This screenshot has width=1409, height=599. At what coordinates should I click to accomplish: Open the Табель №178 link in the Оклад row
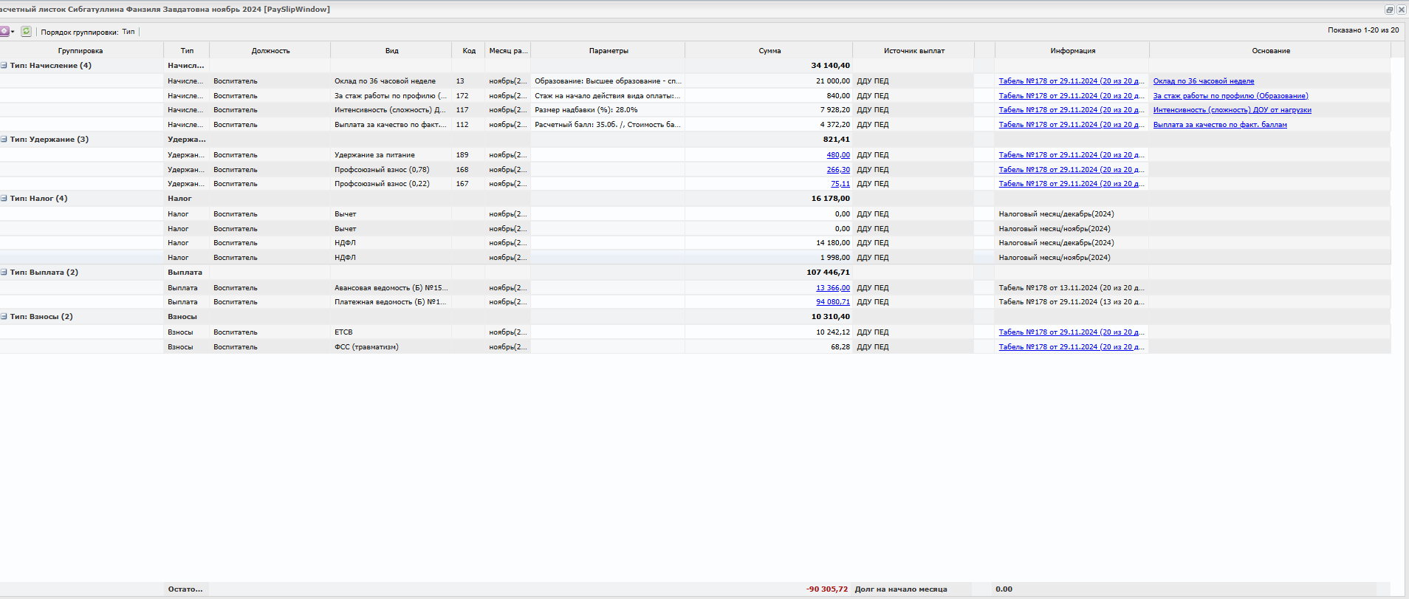point(1072,81)
